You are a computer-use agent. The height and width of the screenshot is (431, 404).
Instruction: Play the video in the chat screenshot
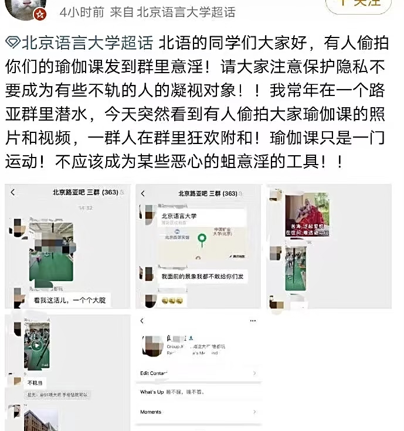[x=36, y=346]
